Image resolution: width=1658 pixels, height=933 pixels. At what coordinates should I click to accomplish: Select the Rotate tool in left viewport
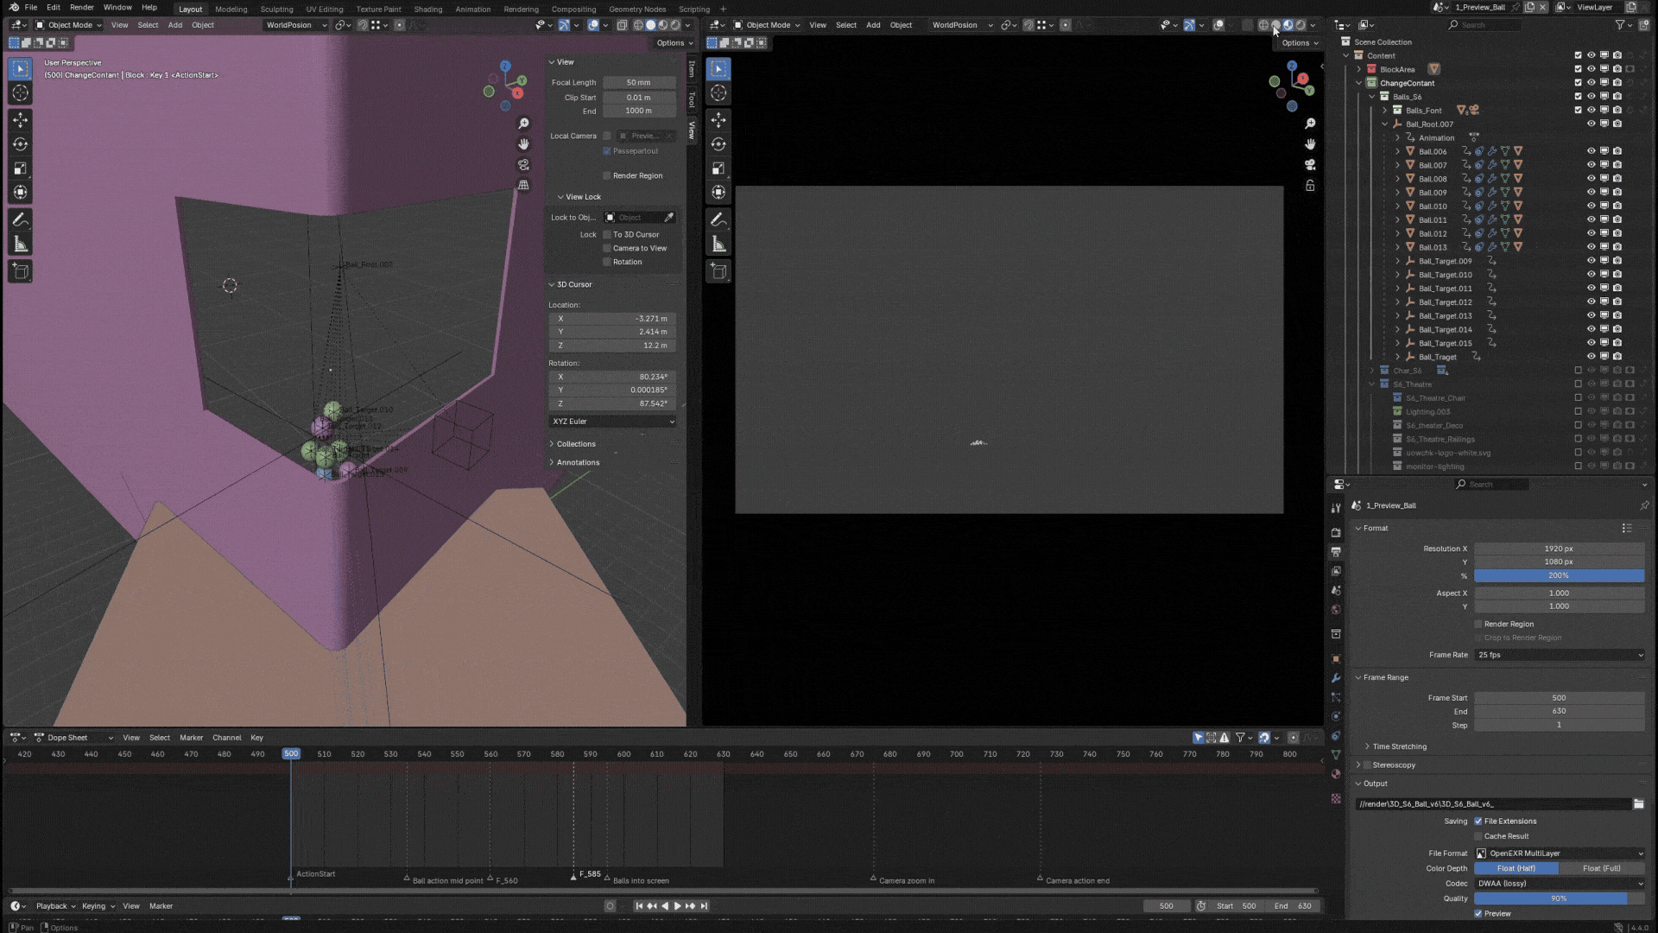21,144
